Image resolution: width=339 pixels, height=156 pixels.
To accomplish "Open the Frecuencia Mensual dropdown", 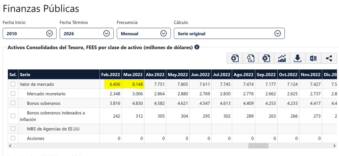I will (x=144, y=34).
